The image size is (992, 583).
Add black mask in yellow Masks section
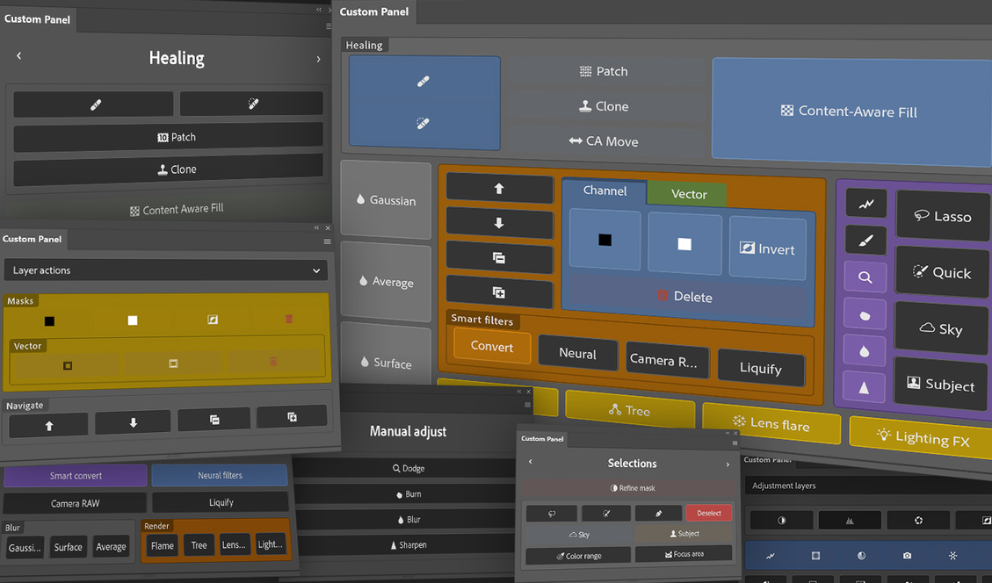49,320
